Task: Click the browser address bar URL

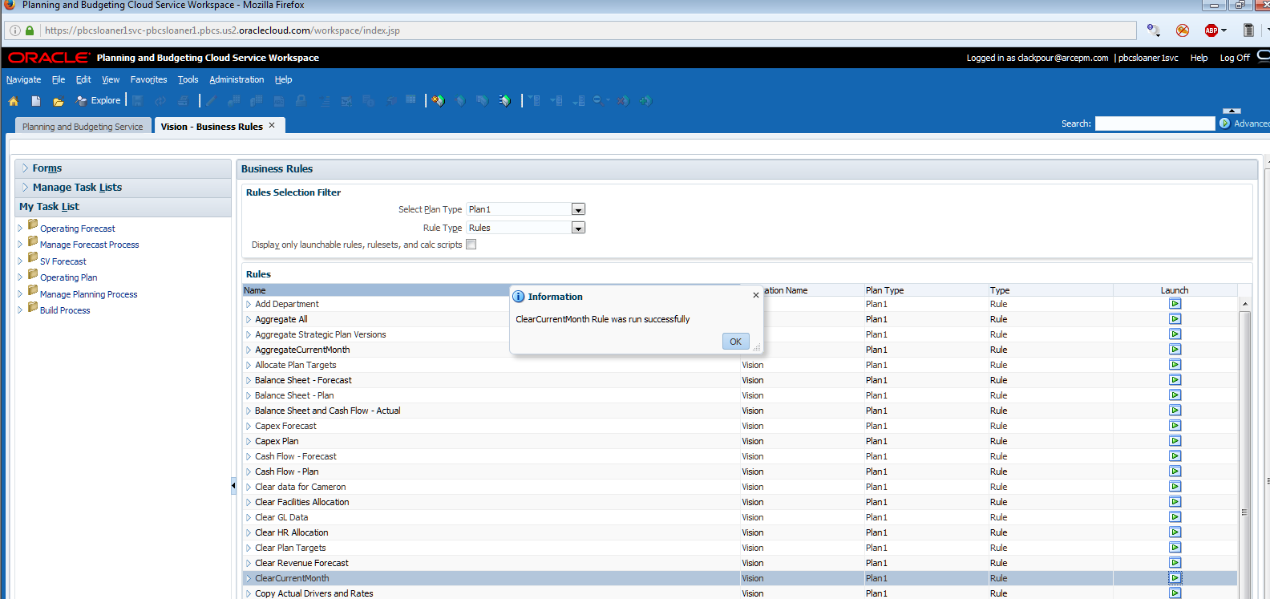Action: tap(222, 30)
